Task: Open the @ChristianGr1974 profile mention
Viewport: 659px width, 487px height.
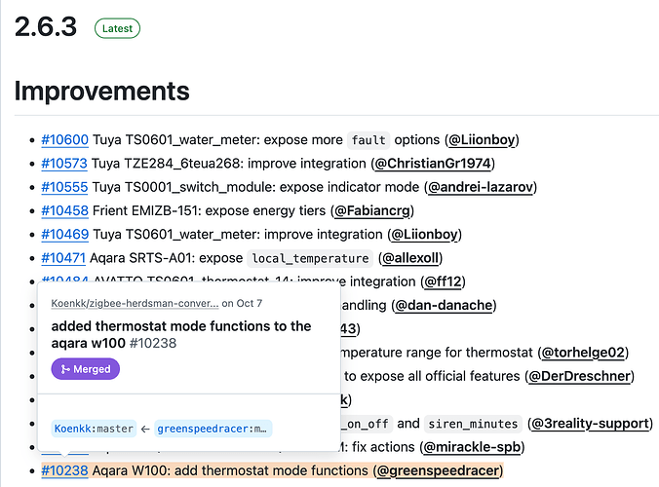Action: tap(433, 163)
